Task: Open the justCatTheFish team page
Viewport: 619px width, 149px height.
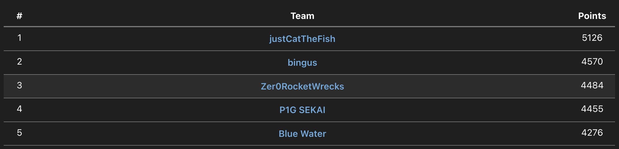Action: tap(302, 39)
